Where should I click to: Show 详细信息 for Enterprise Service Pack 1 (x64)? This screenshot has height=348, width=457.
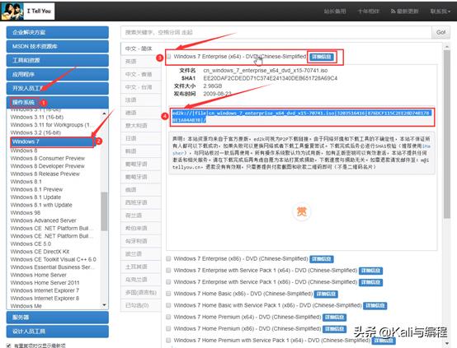click(x=370, y=271)
